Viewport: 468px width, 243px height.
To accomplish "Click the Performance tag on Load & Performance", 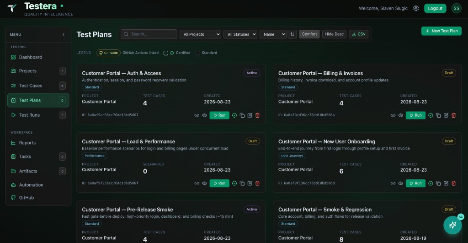I will pyautogui.click(x=95, y=156).
